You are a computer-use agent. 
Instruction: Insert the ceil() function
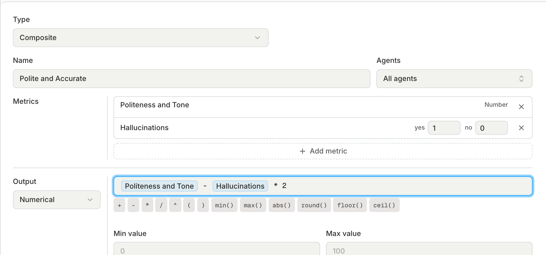click(384, 205)
